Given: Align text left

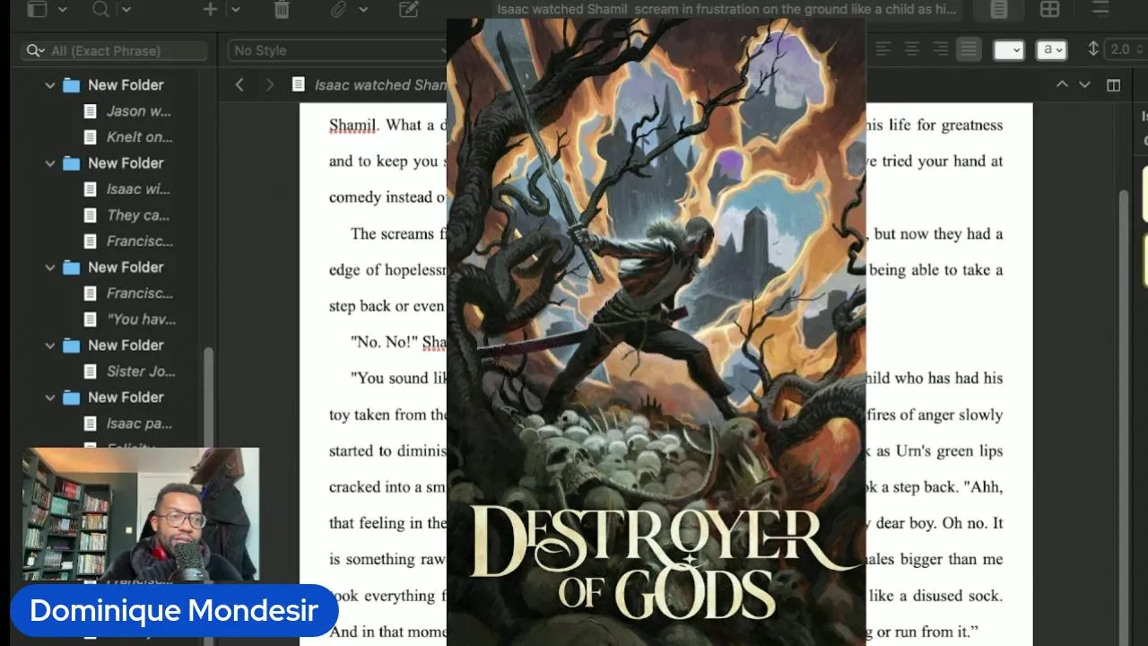Looking at the screenshot, I should tap(883, 49).
